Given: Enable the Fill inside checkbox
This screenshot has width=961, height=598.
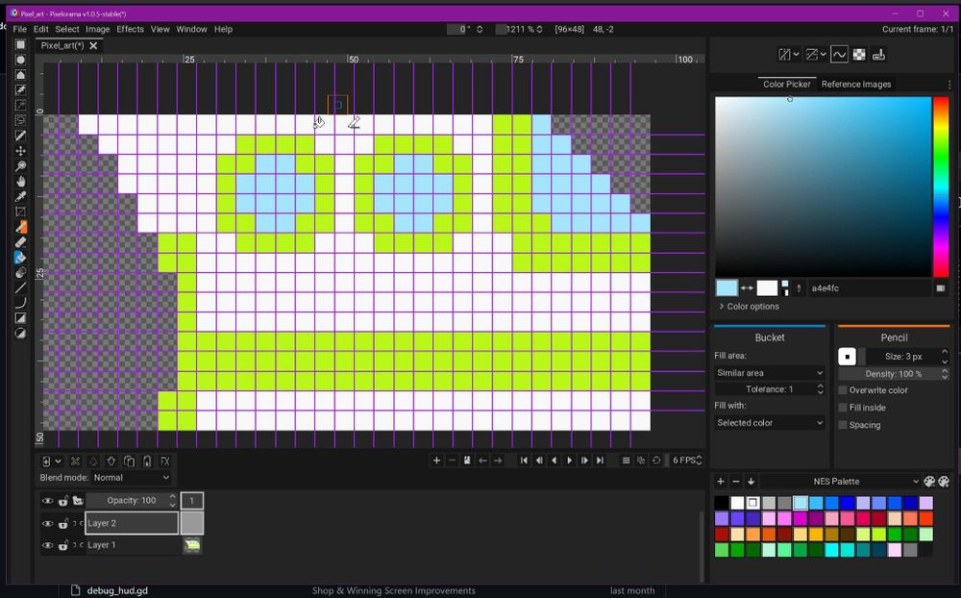Looking at the screenshot, I should click(843, 408).
